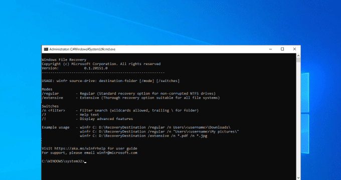
Task: Close the Administrator cmd.exe window
Action: pyautogui.click(x=294, y=49)
